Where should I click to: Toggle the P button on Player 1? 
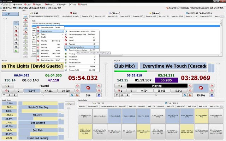[x=9, y=95]
